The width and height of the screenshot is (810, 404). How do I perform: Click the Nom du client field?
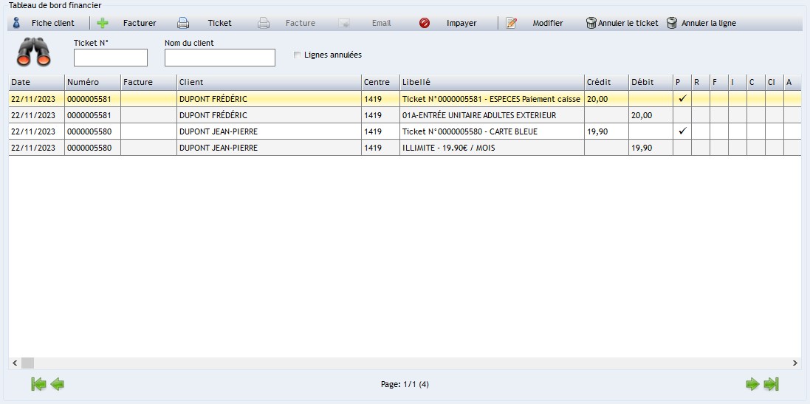click(x=219, y=58)
